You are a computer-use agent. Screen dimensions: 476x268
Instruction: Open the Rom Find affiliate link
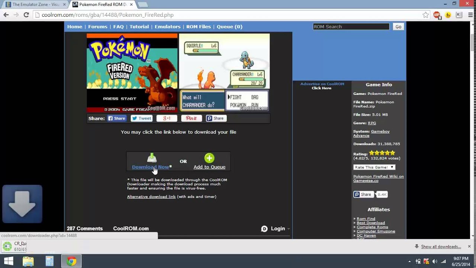coord(366,218)
